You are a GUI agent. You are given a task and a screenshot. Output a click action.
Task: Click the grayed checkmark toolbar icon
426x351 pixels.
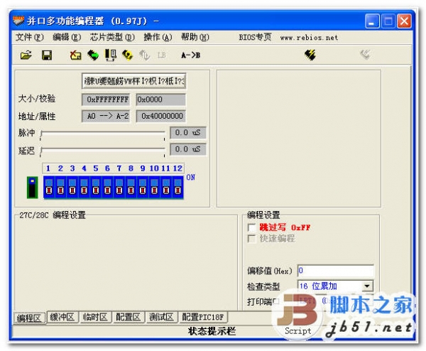coord(365,55)
